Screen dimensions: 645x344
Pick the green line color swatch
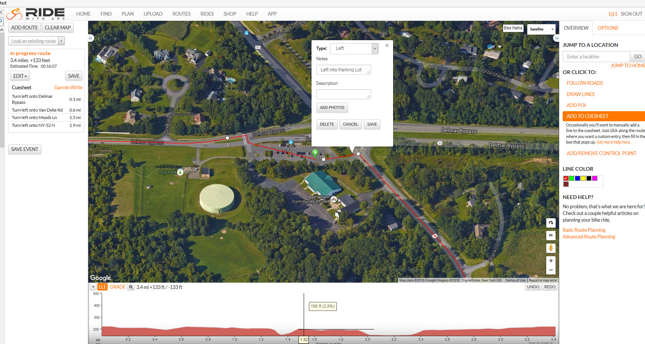point(572,179)
